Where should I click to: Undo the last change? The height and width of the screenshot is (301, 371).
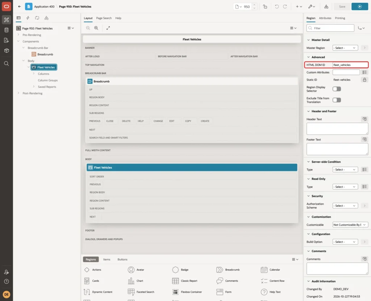click(x=276, y=7)
